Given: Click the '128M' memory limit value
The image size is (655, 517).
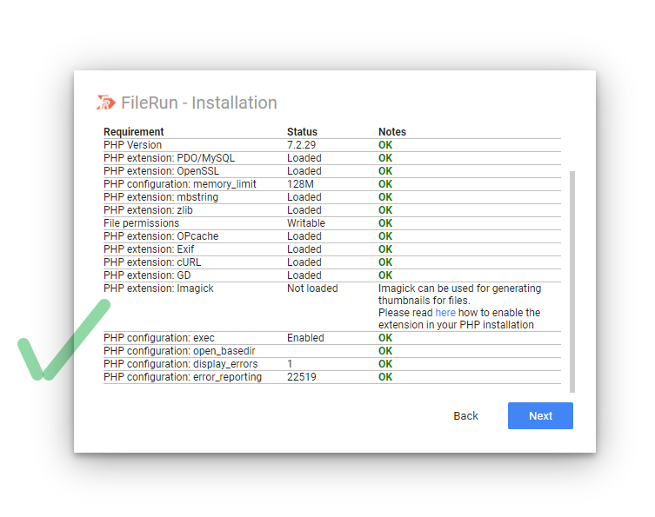Looking at the screenshot, I should point(300,184).
